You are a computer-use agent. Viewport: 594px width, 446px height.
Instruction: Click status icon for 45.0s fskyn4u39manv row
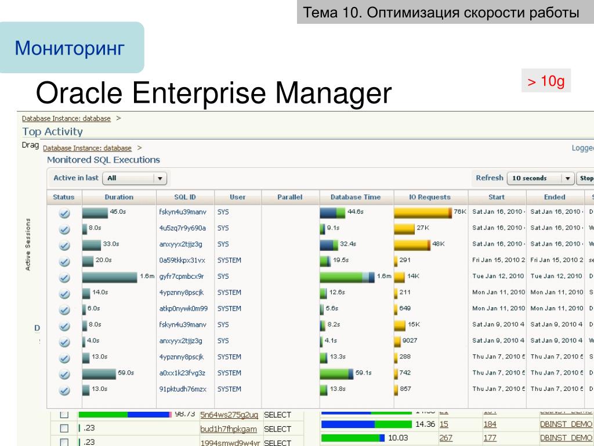(x=64, y=213)
